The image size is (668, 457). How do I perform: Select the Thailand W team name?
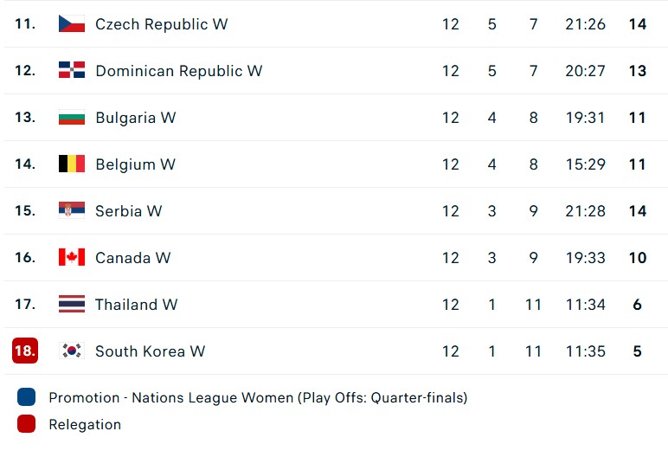click(137, 305)
